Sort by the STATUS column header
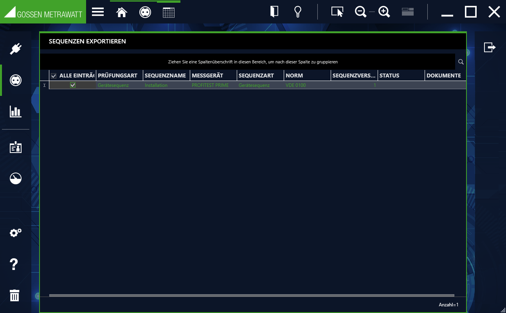Viewport: 506px width, 313px height. (401, 76)
